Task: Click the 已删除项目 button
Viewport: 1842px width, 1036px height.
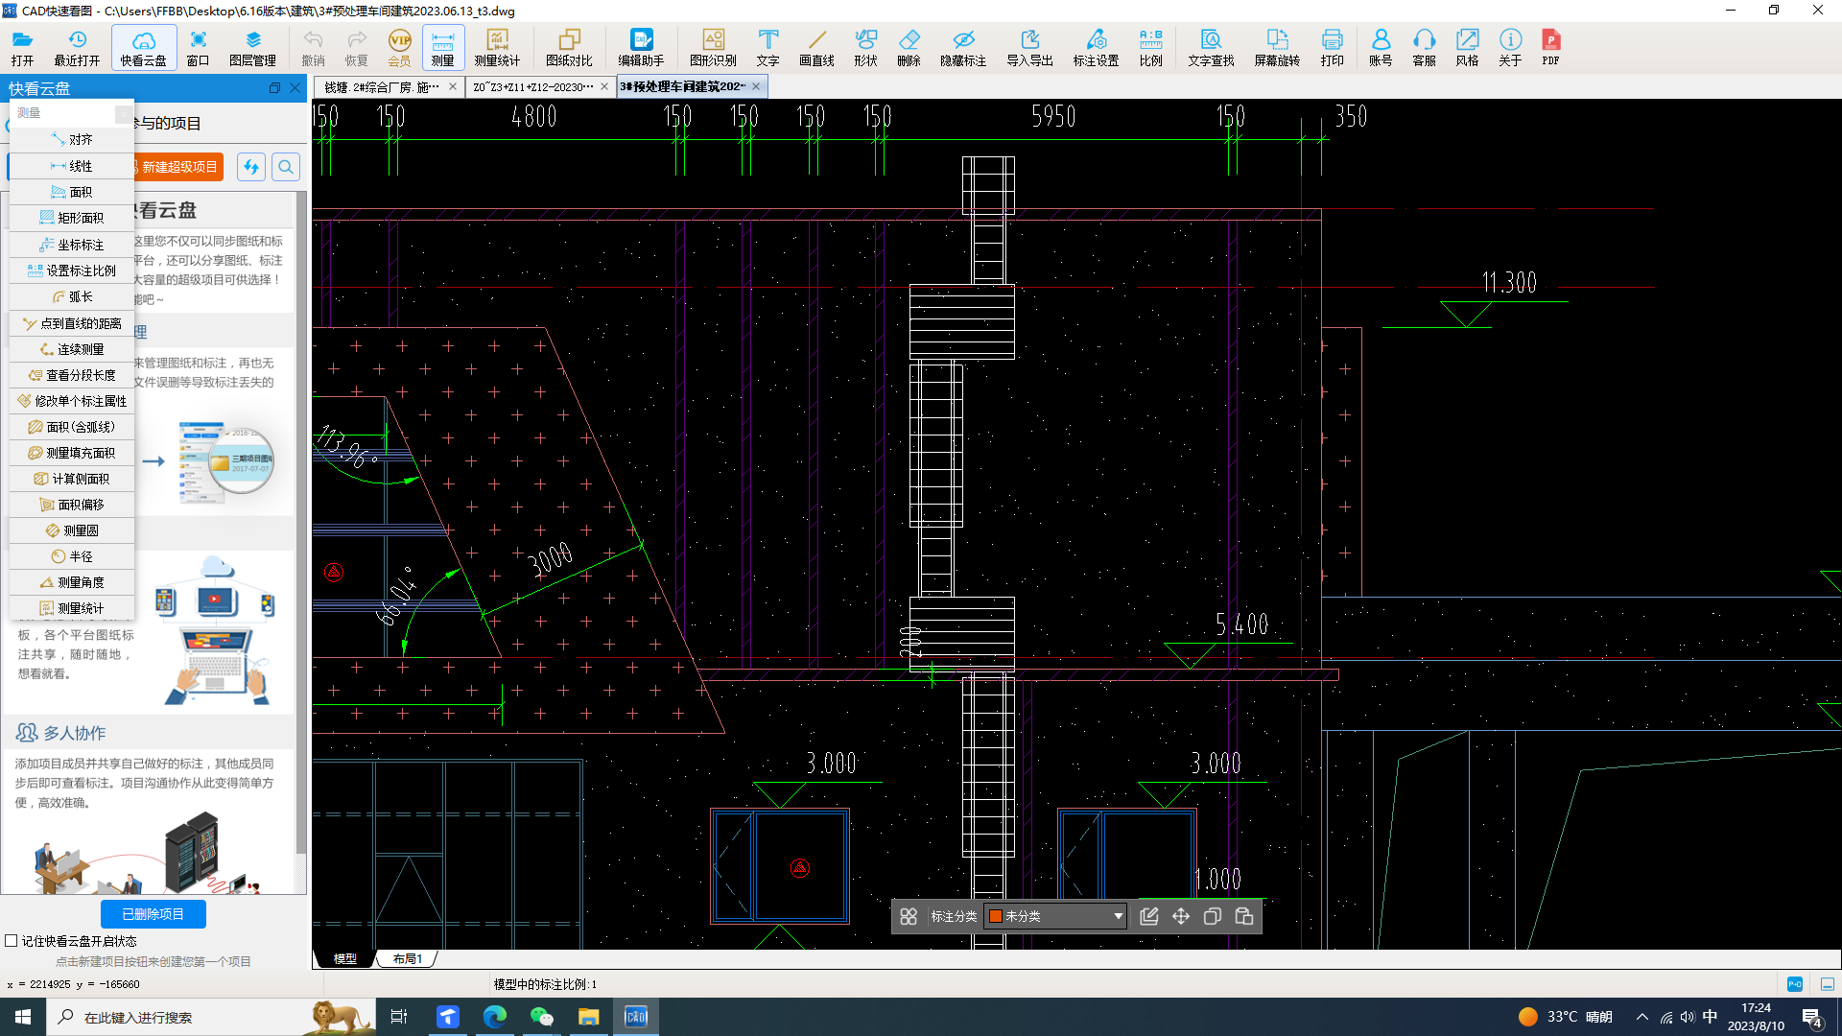Action: (153, 913)
